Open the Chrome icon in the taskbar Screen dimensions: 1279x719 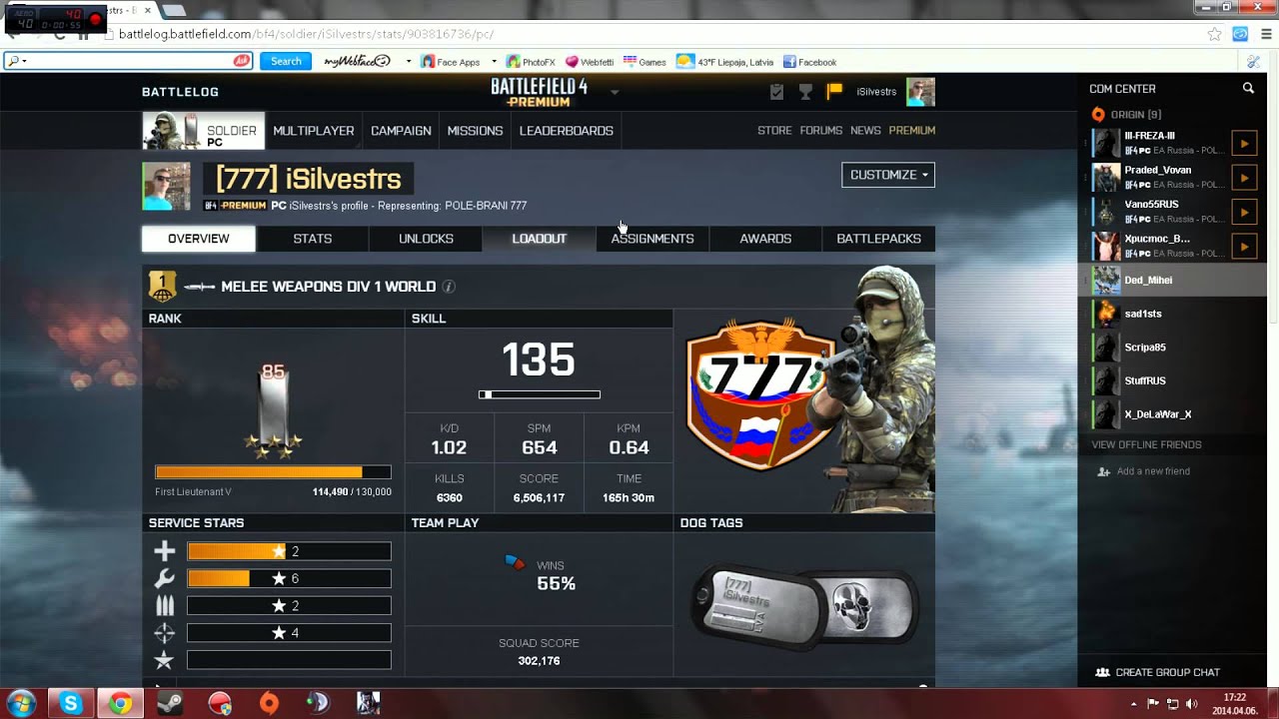point(120,704)
